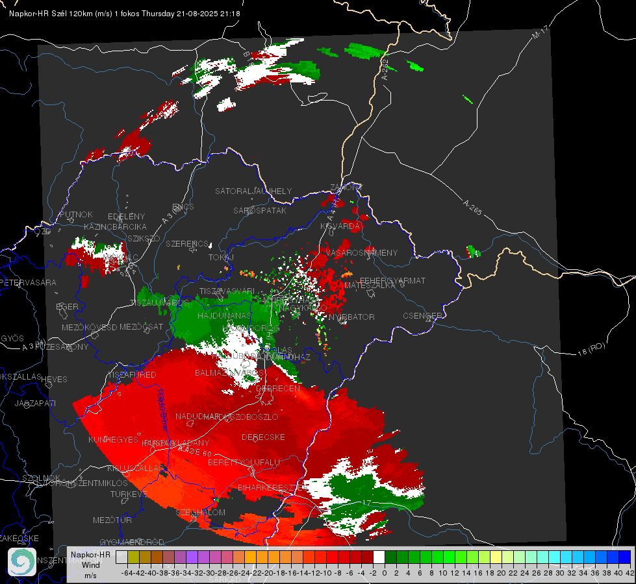Click the KISVARDA label
Image resolution: width=636 pixels, height=584 pixels.
click(x=340, y=226)
